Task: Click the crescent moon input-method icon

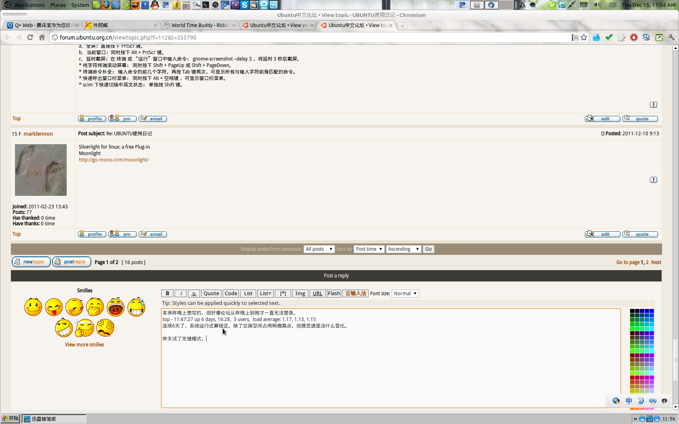Action: (x=641, y=401)
